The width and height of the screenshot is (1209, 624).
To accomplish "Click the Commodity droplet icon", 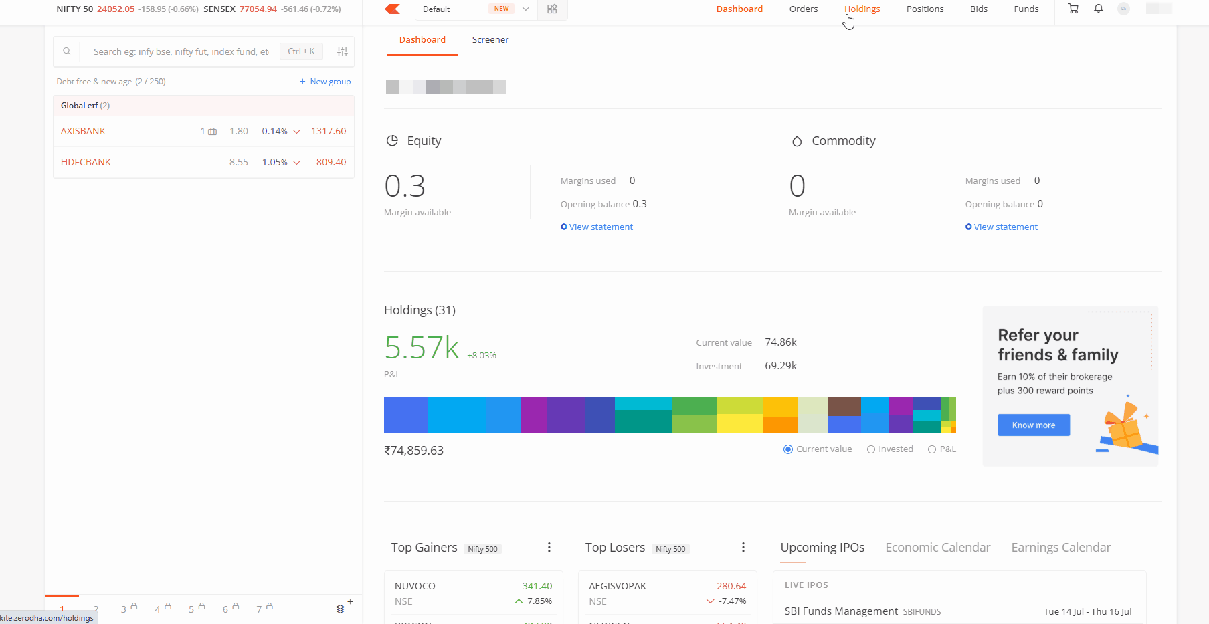I will click(797, 141).
